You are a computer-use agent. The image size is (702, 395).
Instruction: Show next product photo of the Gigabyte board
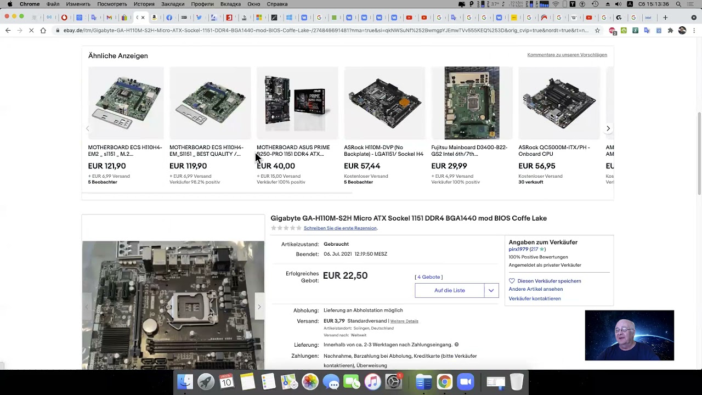click(x=259, y=307)
